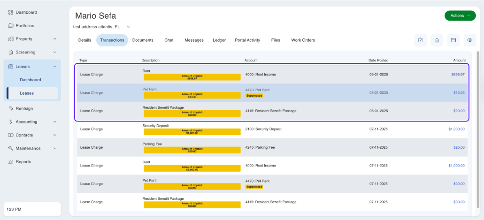The height and width of the screenshot is (220, 484).
Task: Open the Rentsign sidebar item
Action: pyautogui.click(x=24, y=108)
